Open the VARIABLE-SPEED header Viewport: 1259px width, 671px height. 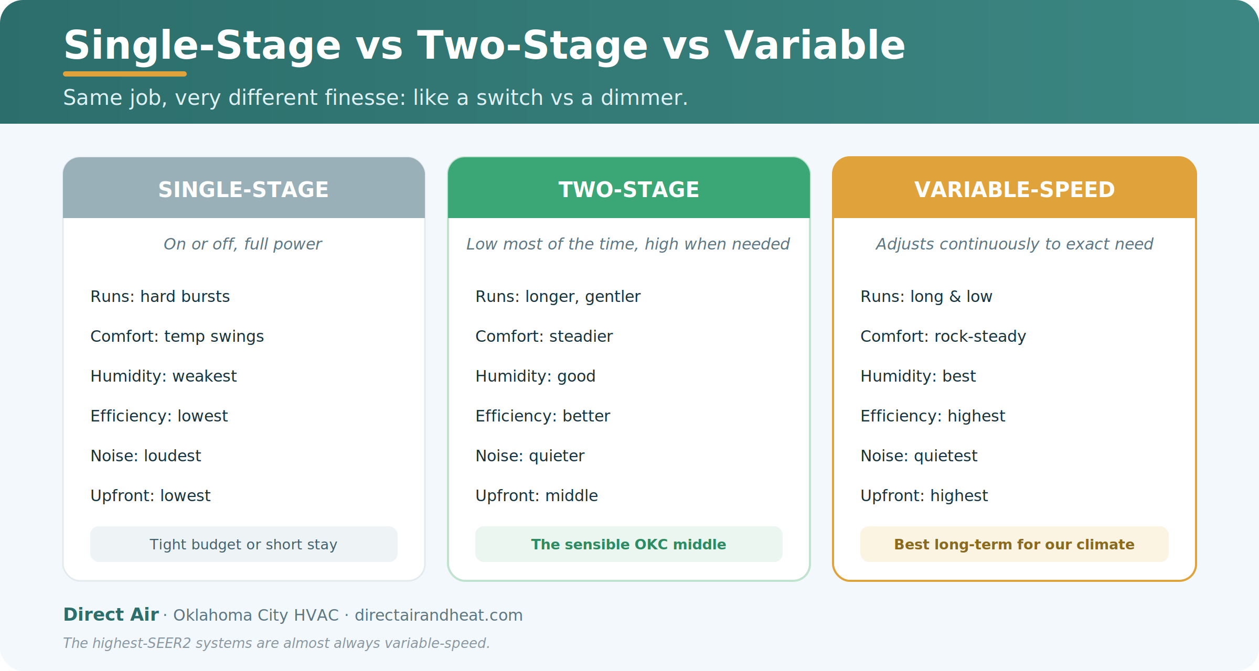point(1014,188)
